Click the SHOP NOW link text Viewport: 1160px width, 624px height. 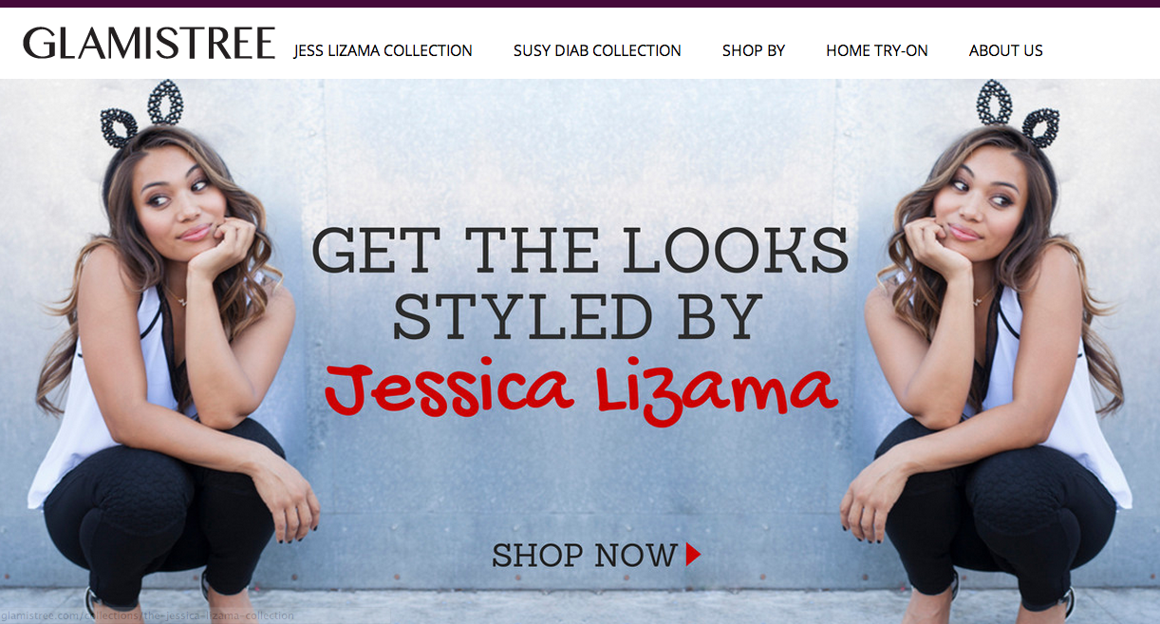click(585, 555)
